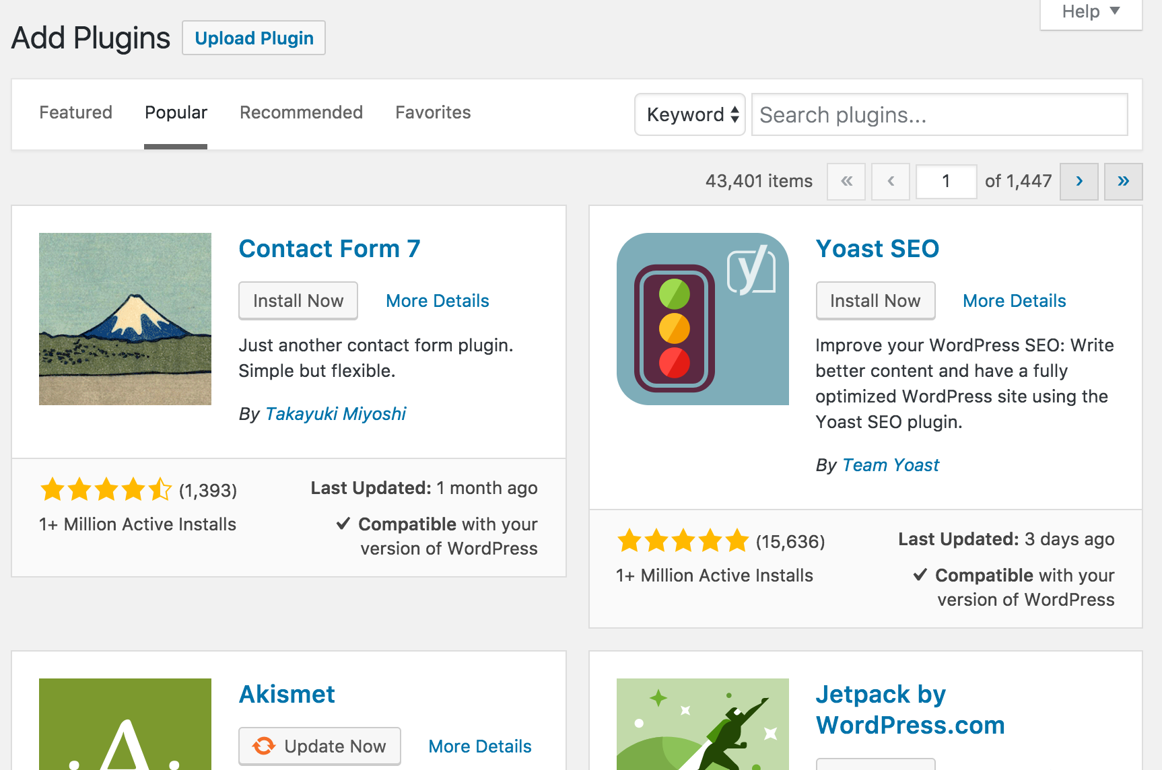Click the Akismet plugin icon
1162x770 pixels.
(x=125, y=724)
